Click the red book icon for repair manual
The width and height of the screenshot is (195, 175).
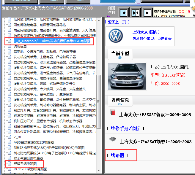pos(113,112)
